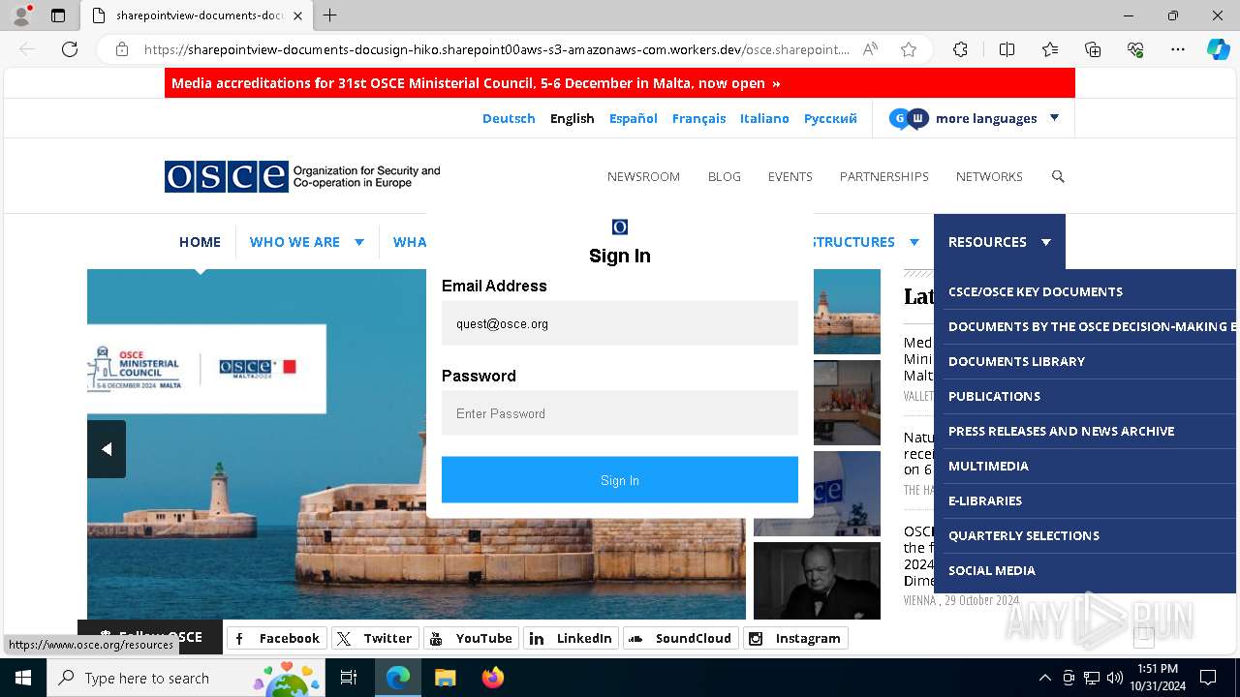Expand the STRUCTURES dropdown arrow

(914, 242)
